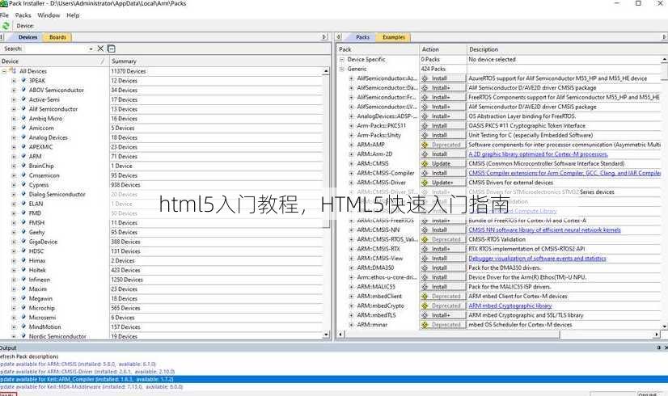Click the Ambiq Micro vendor icon

coord(24,118)
